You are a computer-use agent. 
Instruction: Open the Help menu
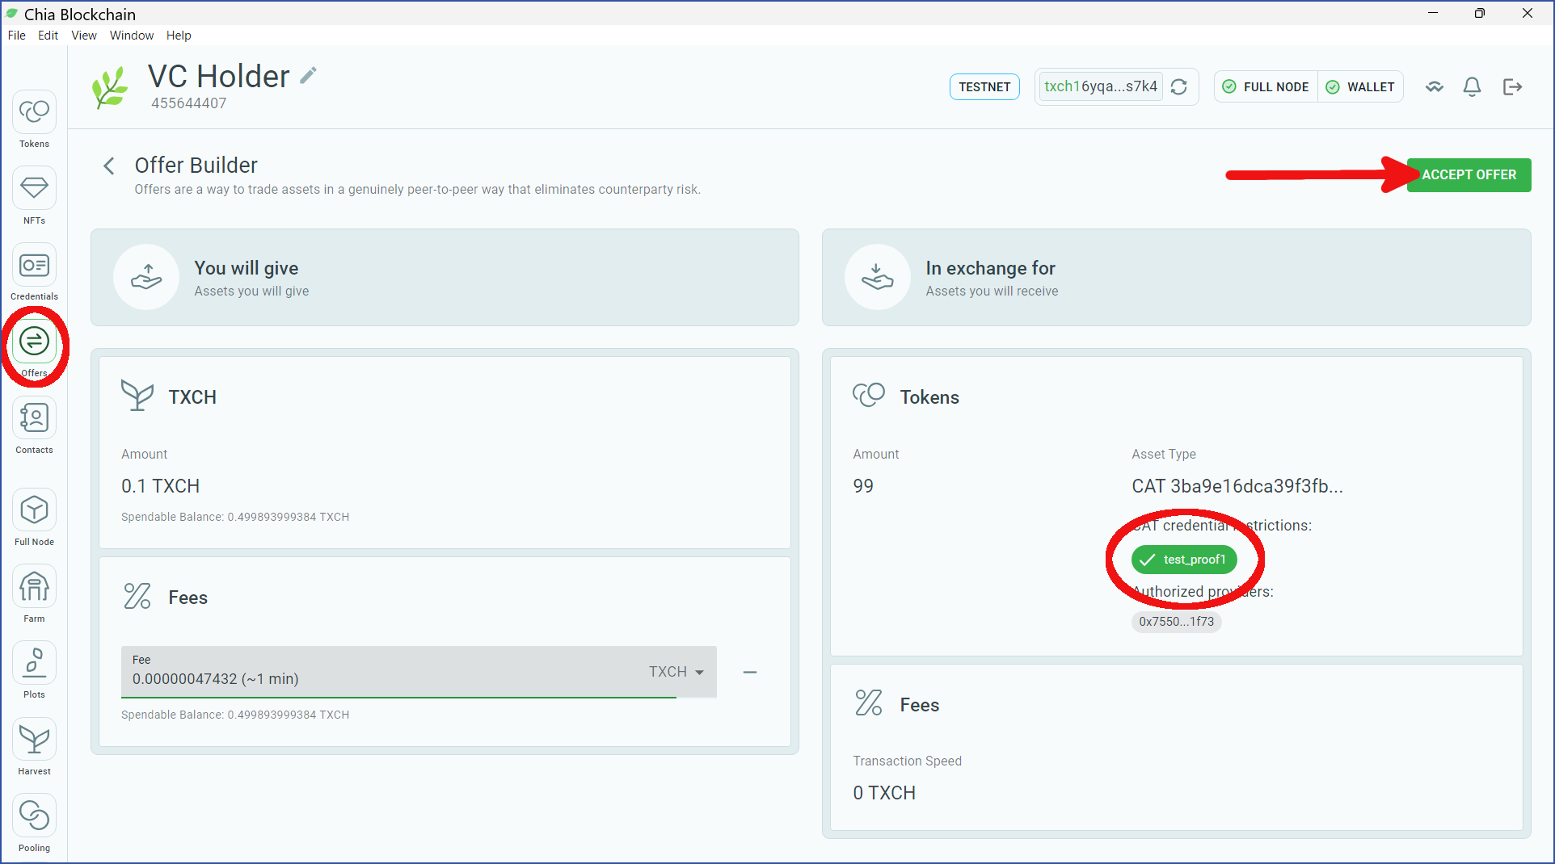[179, 36]
